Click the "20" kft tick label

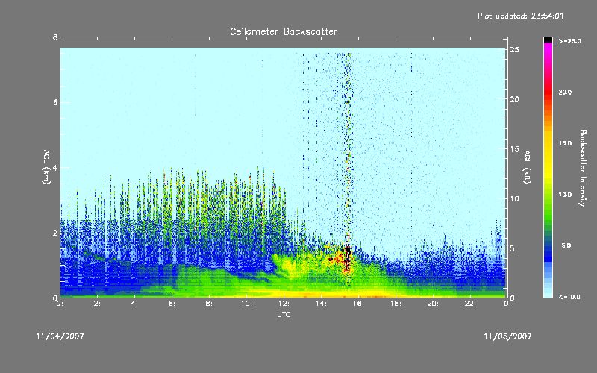(515, 99)
